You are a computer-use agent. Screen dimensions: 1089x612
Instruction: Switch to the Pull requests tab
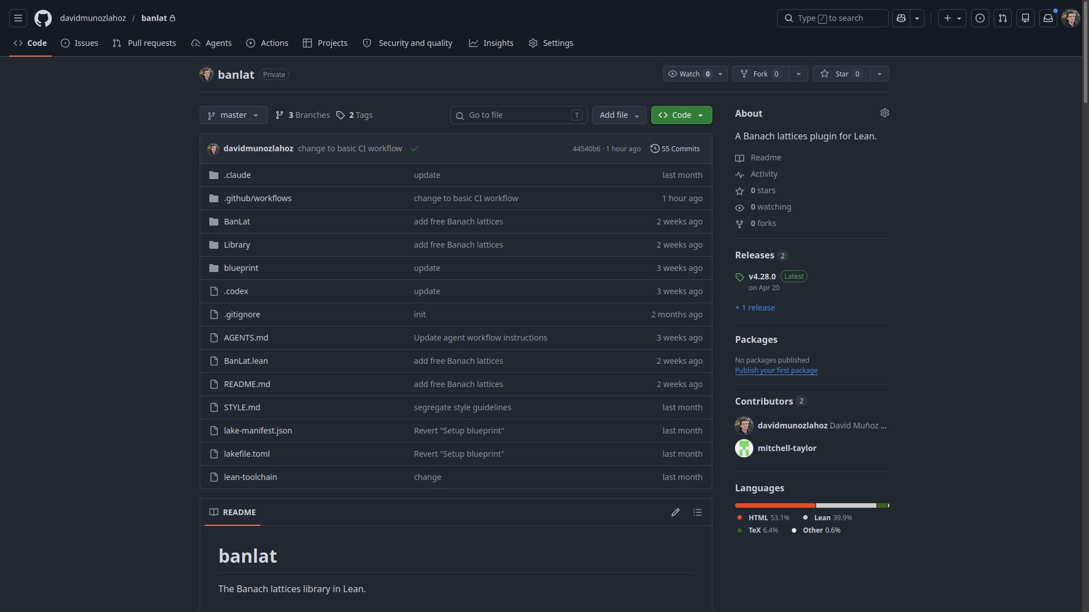point(144,43)
